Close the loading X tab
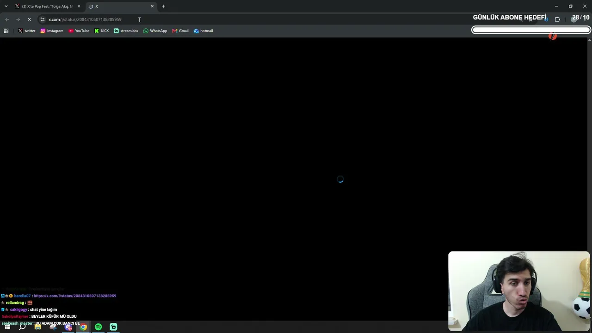The width and height of the screenshot is (592, 333). coord(152,6)
